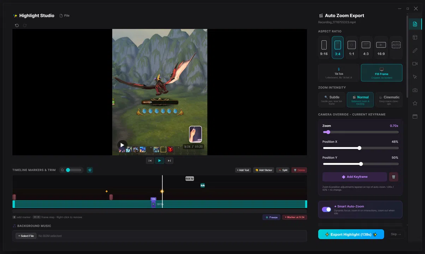425x254 pixels.
Task: Click the Auto Zoom Export clapper icon
Action: (321, 16)
